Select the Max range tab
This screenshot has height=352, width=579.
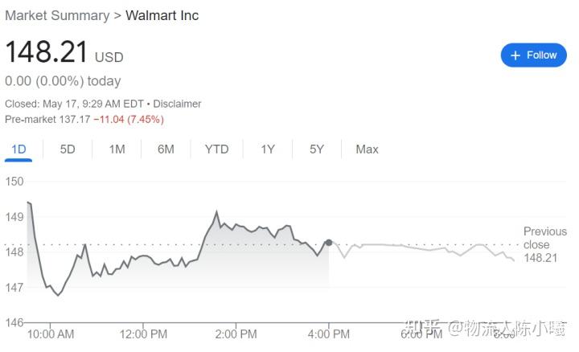[x=367, y=149]
